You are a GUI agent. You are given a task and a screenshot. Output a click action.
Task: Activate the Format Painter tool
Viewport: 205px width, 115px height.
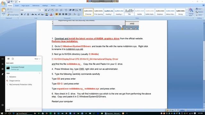click(13, 15)
